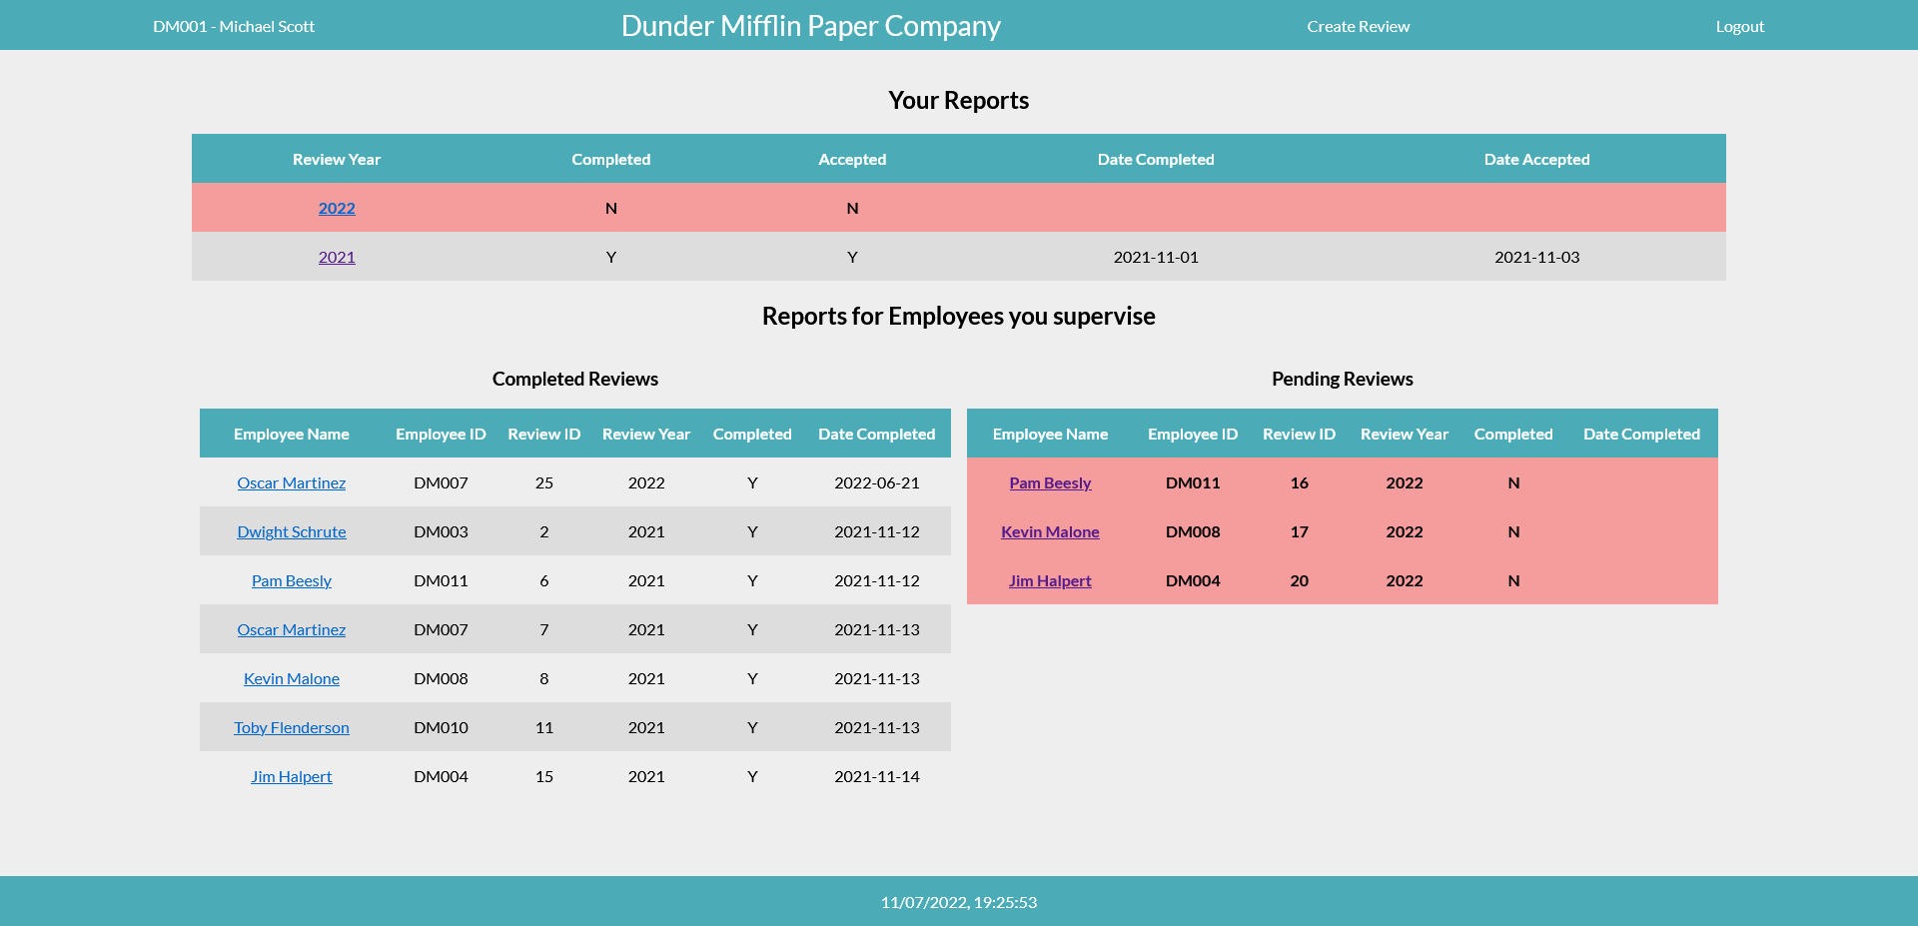The width and height of the screenshot is (1918, 926).
Task: Open Kevin Malone pending 2022 review
Action: click(x=1050, y=531)
